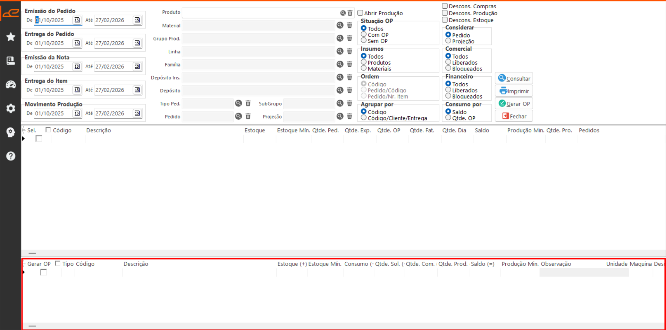Image resolution: width=666 pixels, height=330 pixels.
Task: Open help question mark in sidebar
Action: tap(11, 156)
